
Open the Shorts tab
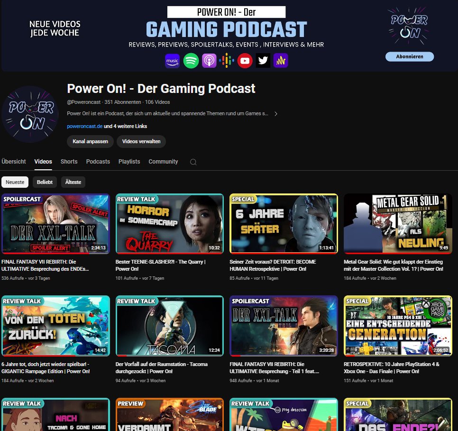[x=69, y=162]
